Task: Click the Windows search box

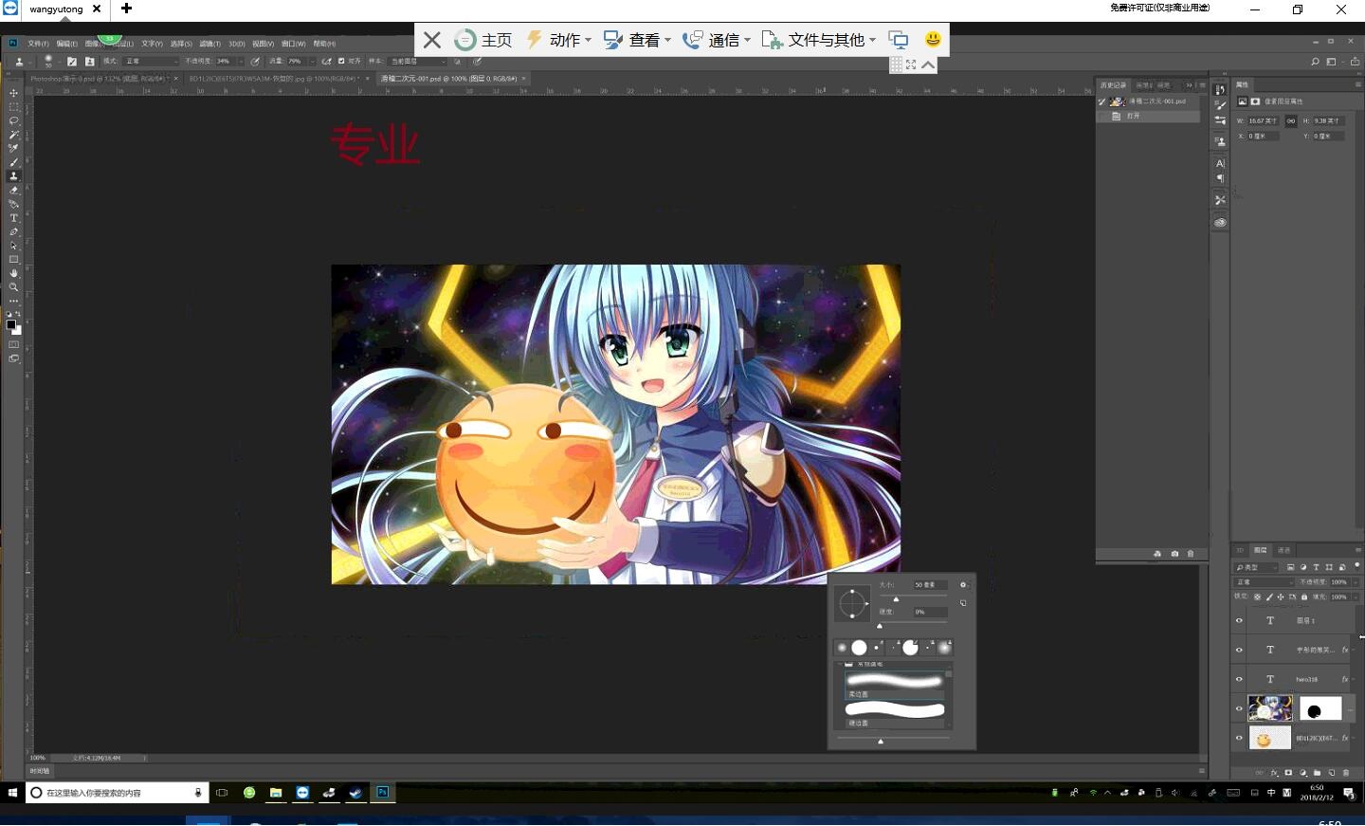Action: pyautogui.click(x=117, y=793)
